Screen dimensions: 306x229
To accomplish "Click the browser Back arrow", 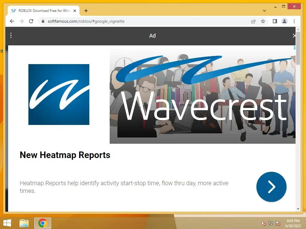I will (12, 21).
